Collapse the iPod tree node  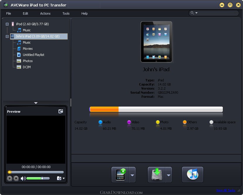7,24
